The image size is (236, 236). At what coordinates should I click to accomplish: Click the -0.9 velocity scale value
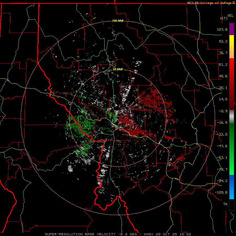[x=223, y=111]
